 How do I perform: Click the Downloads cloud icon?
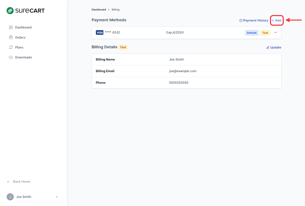pos(11,57)
